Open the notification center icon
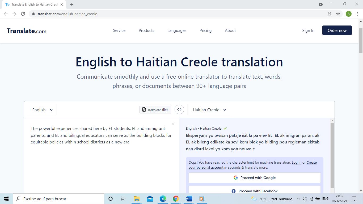 [x=354, y=199]
